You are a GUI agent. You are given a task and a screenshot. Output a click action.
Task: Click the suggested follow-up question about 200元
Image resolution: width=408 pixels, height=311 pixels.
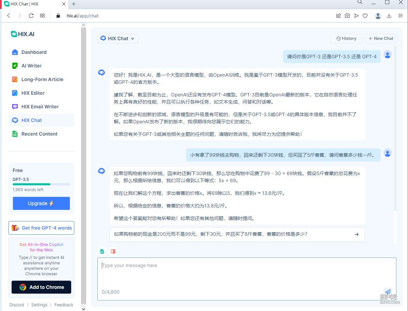(x=237, y=234)
